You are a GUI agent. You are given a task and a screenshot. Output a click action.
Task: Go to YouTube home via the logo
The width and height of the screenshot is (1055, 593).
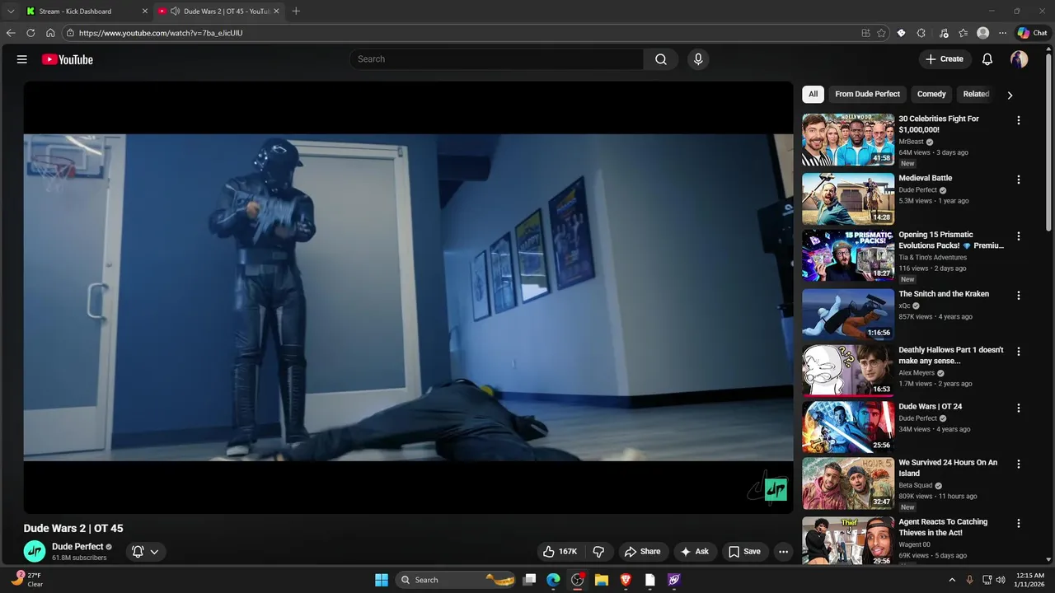pos(68,59)
